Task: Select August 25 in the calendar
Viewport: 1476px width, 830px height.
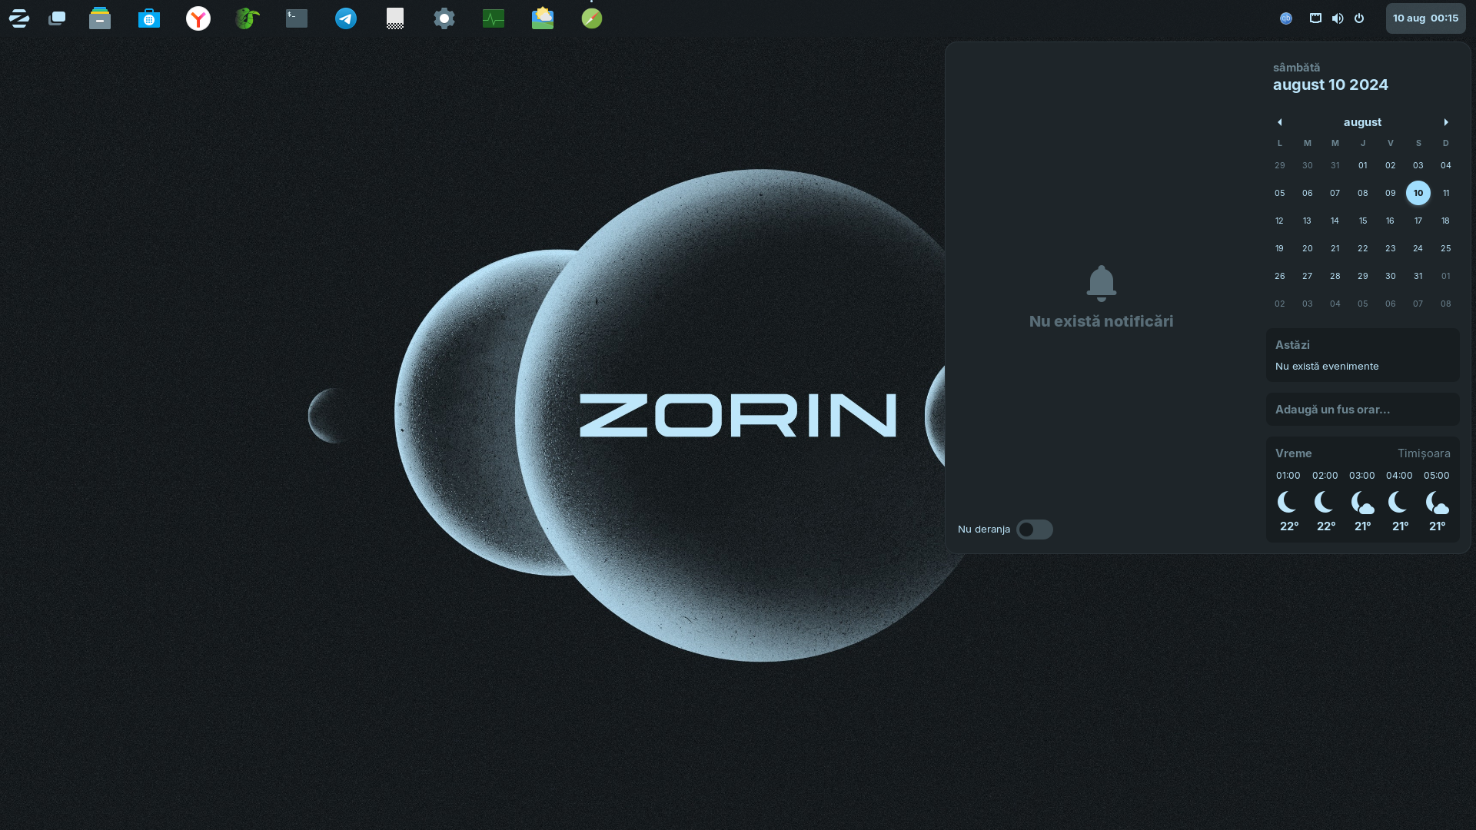Action: [1446, 248]
